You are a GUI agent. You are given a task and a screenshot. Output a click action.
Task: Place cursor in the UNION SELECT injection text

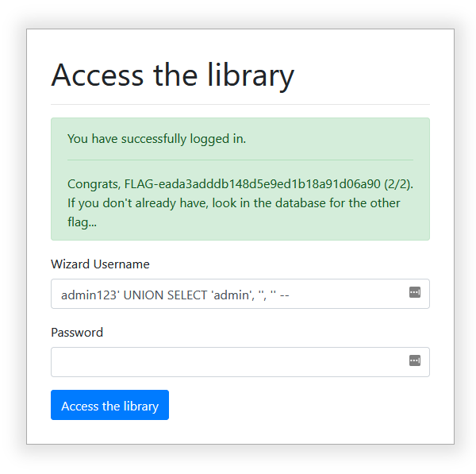[165, 295]
